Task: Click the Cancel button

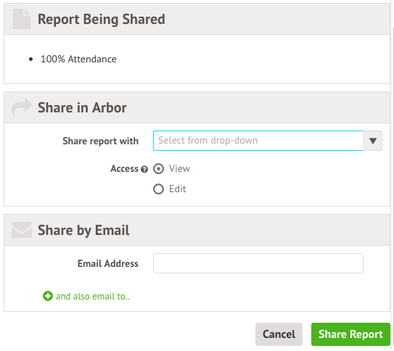Action: (x=279, y=334)
